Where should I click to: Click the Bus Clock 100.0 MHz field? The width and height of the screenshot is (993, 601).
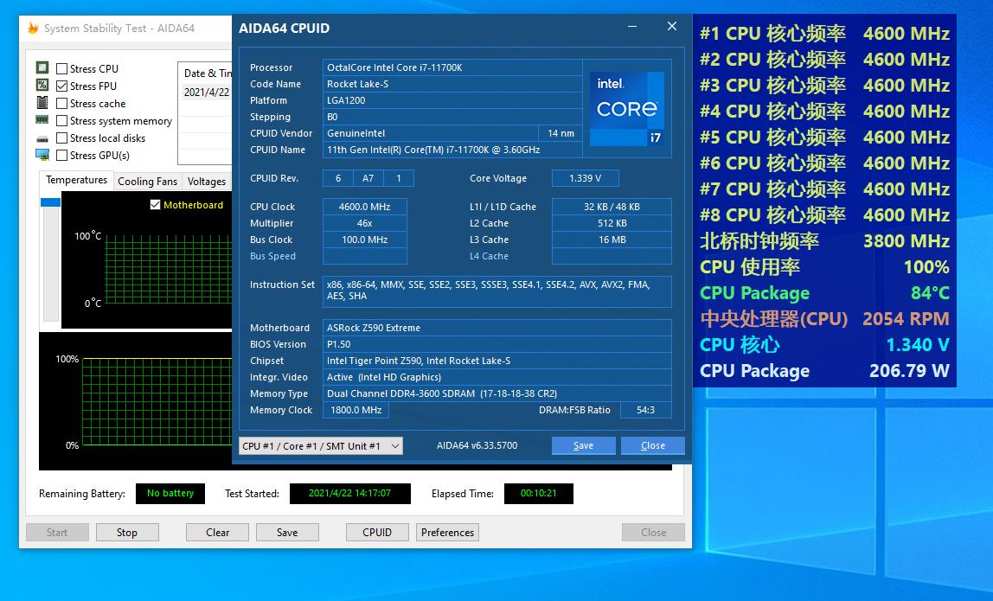(365, 240)
